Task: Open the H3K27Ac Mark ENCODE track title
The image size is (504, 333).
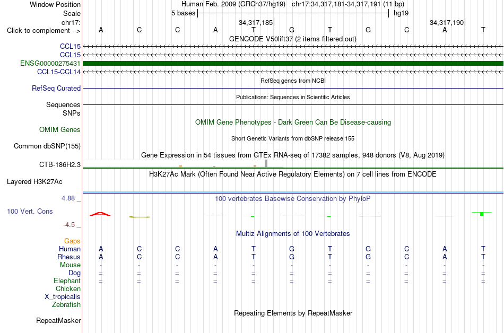Action: point(293,174)
